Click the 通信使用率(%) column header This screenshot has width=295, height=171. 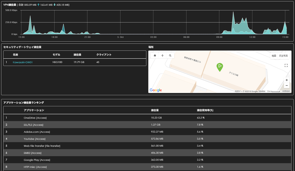[x=205, y=110]
